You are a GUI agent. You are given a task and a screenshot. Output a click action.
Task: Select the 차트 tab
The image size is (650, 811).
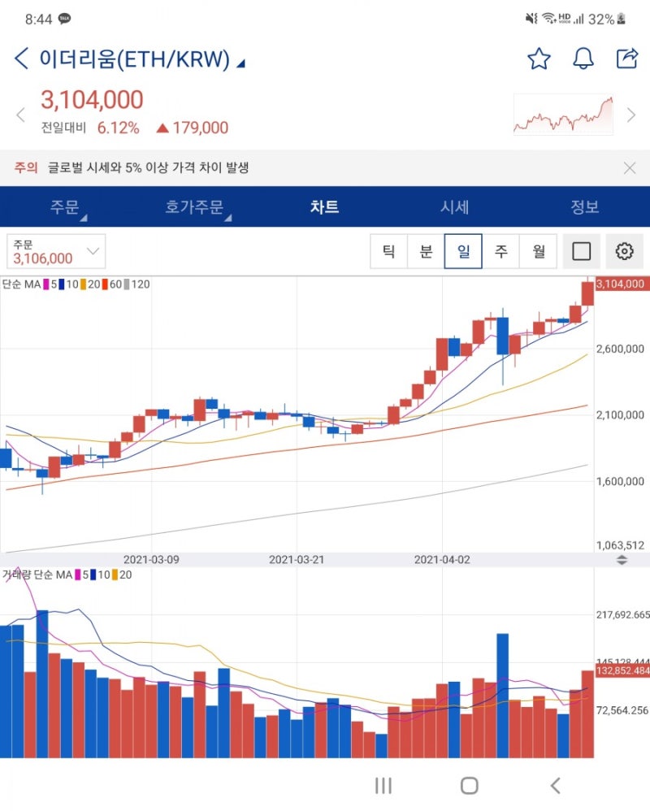(325, 207)
